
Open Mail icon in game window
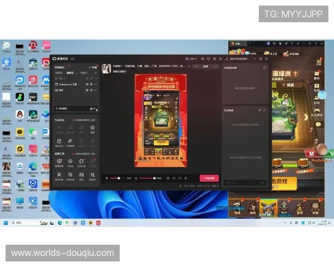tap(317, 75)
